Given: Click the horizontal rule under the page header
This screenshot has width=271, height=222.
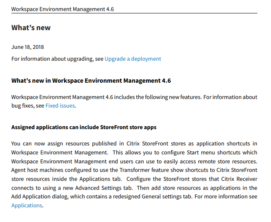Looking at the screenshot, I should pos(134,13).
